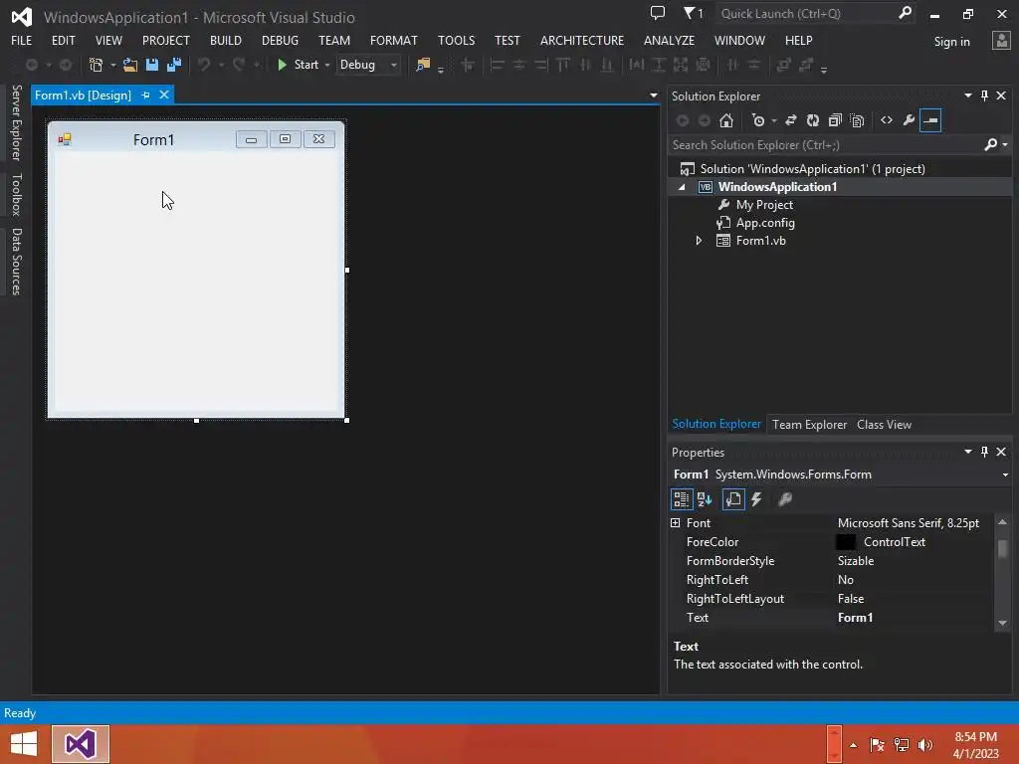The image size is (1019, 764).
Task: Select the FormBorderStyle property row
Action: (x=831, y=561)
